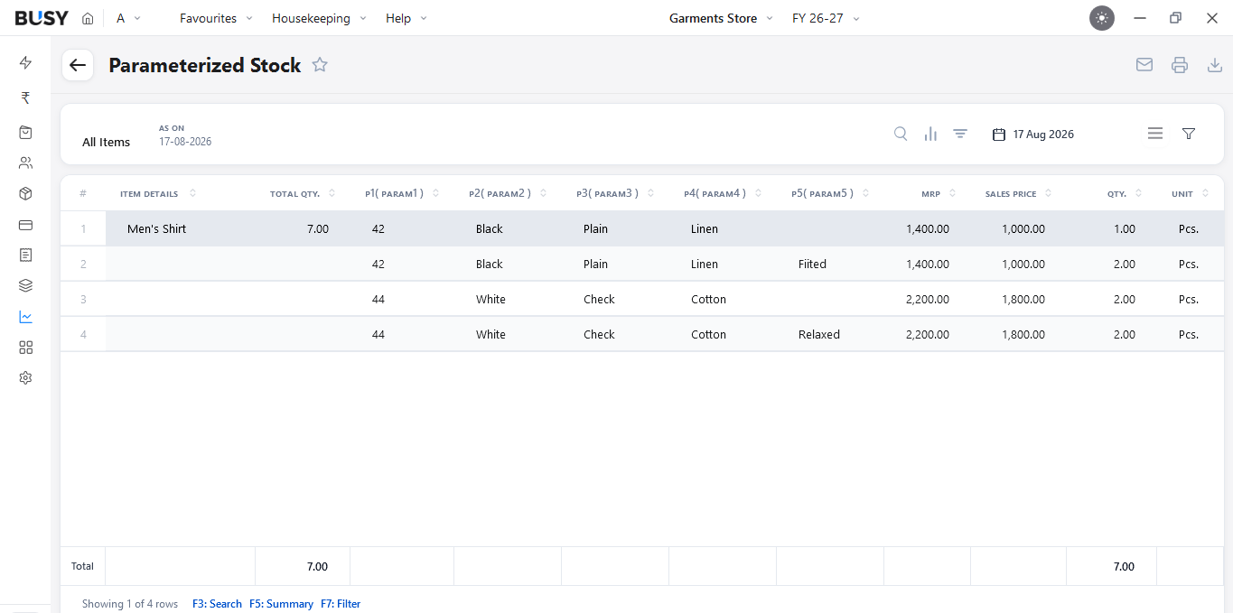Toggle the light/dark theme button
Viewport: 1233px width, 613px height.
(1102, 18)
